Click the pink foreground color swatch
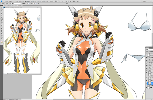This screenshot has height=100, width=153. 1,41
